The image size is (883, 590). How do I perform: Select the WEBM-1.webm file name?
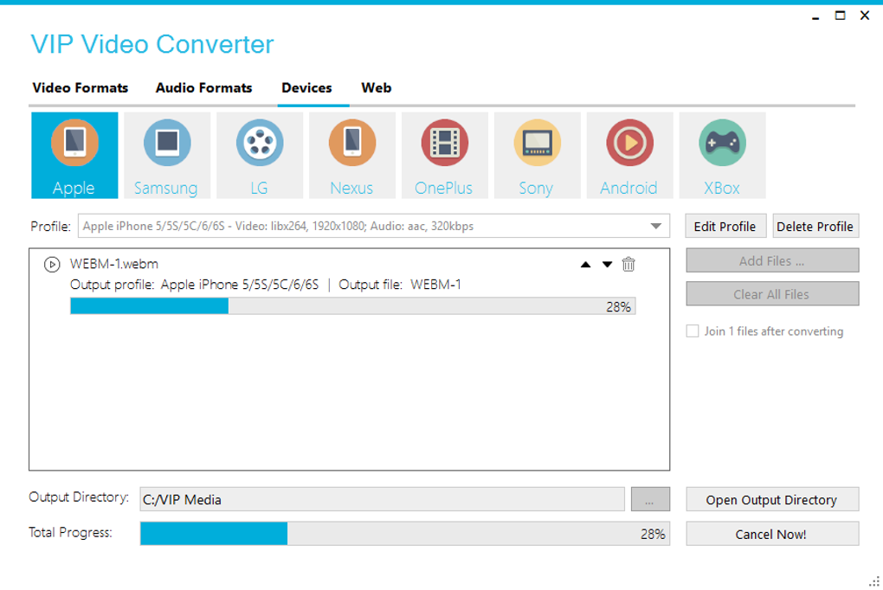[113, 264]
